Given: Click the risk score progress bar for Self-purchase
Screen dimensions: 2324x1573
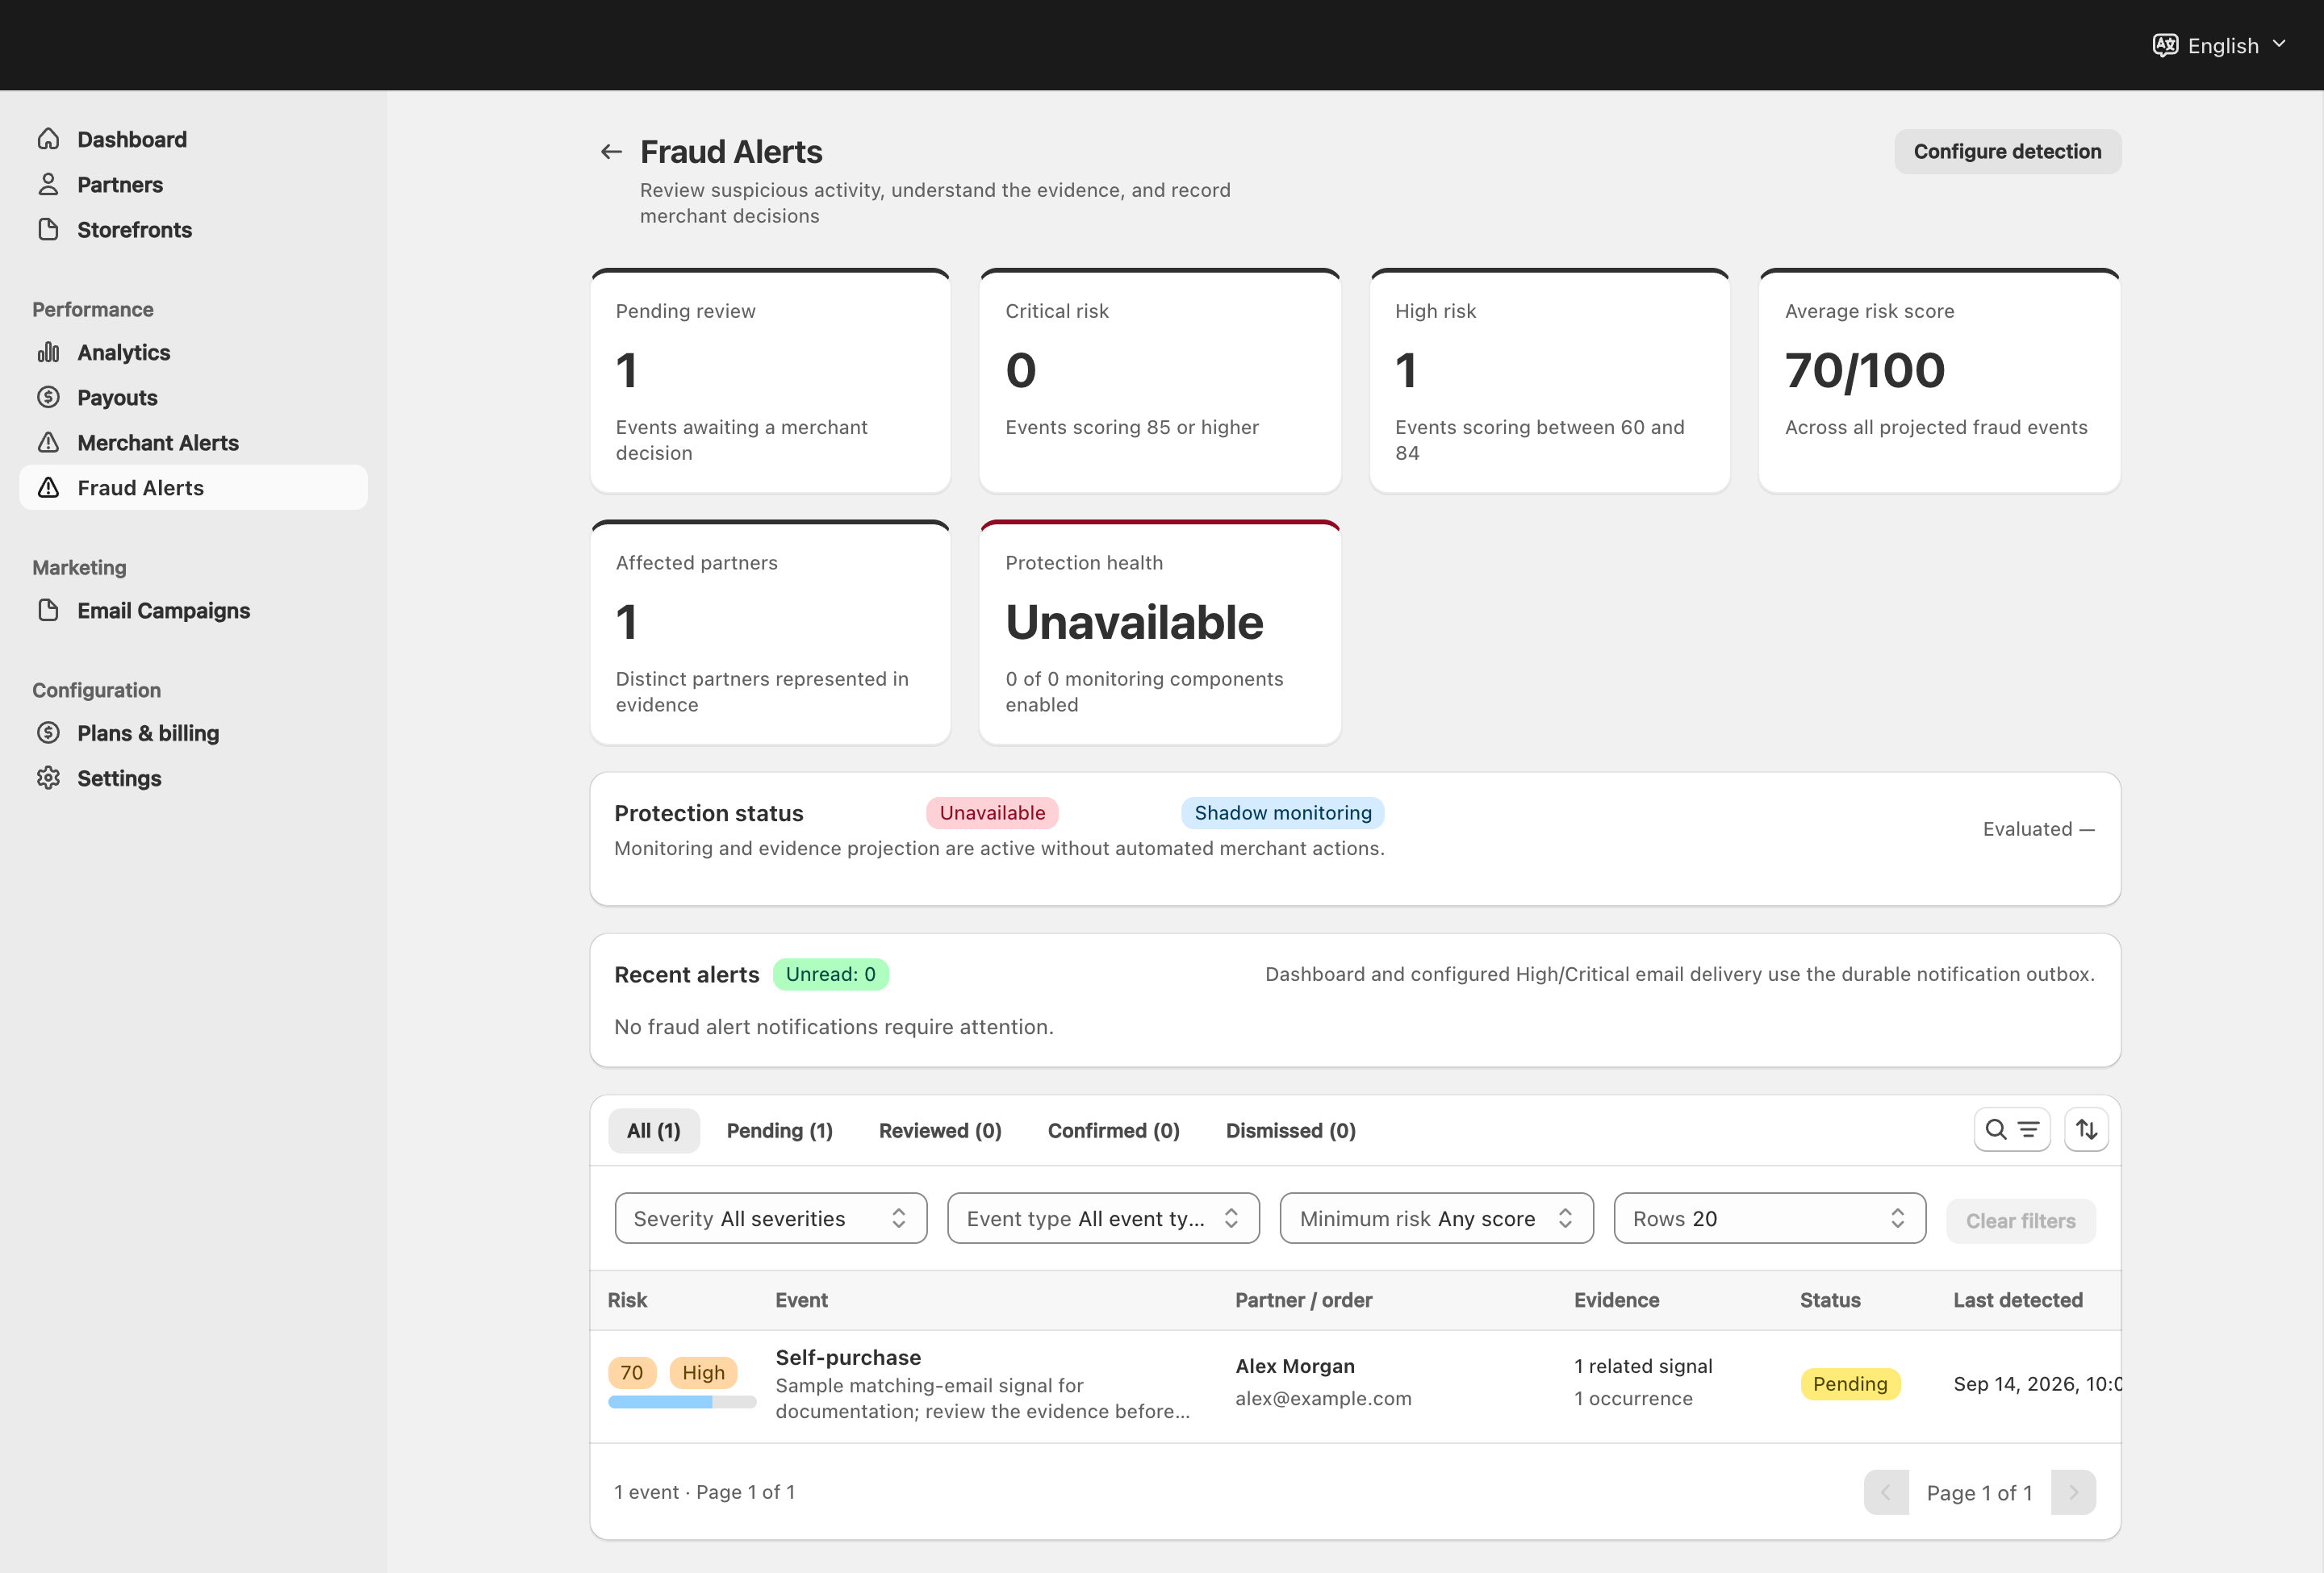Looking at the screenshot, I should tap(682, 1402).
